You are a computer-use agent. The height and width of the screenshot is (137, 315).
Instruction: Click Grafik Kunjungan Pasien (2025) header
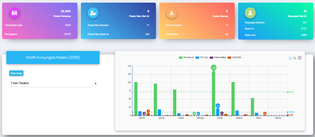click(x=53, y=57)
